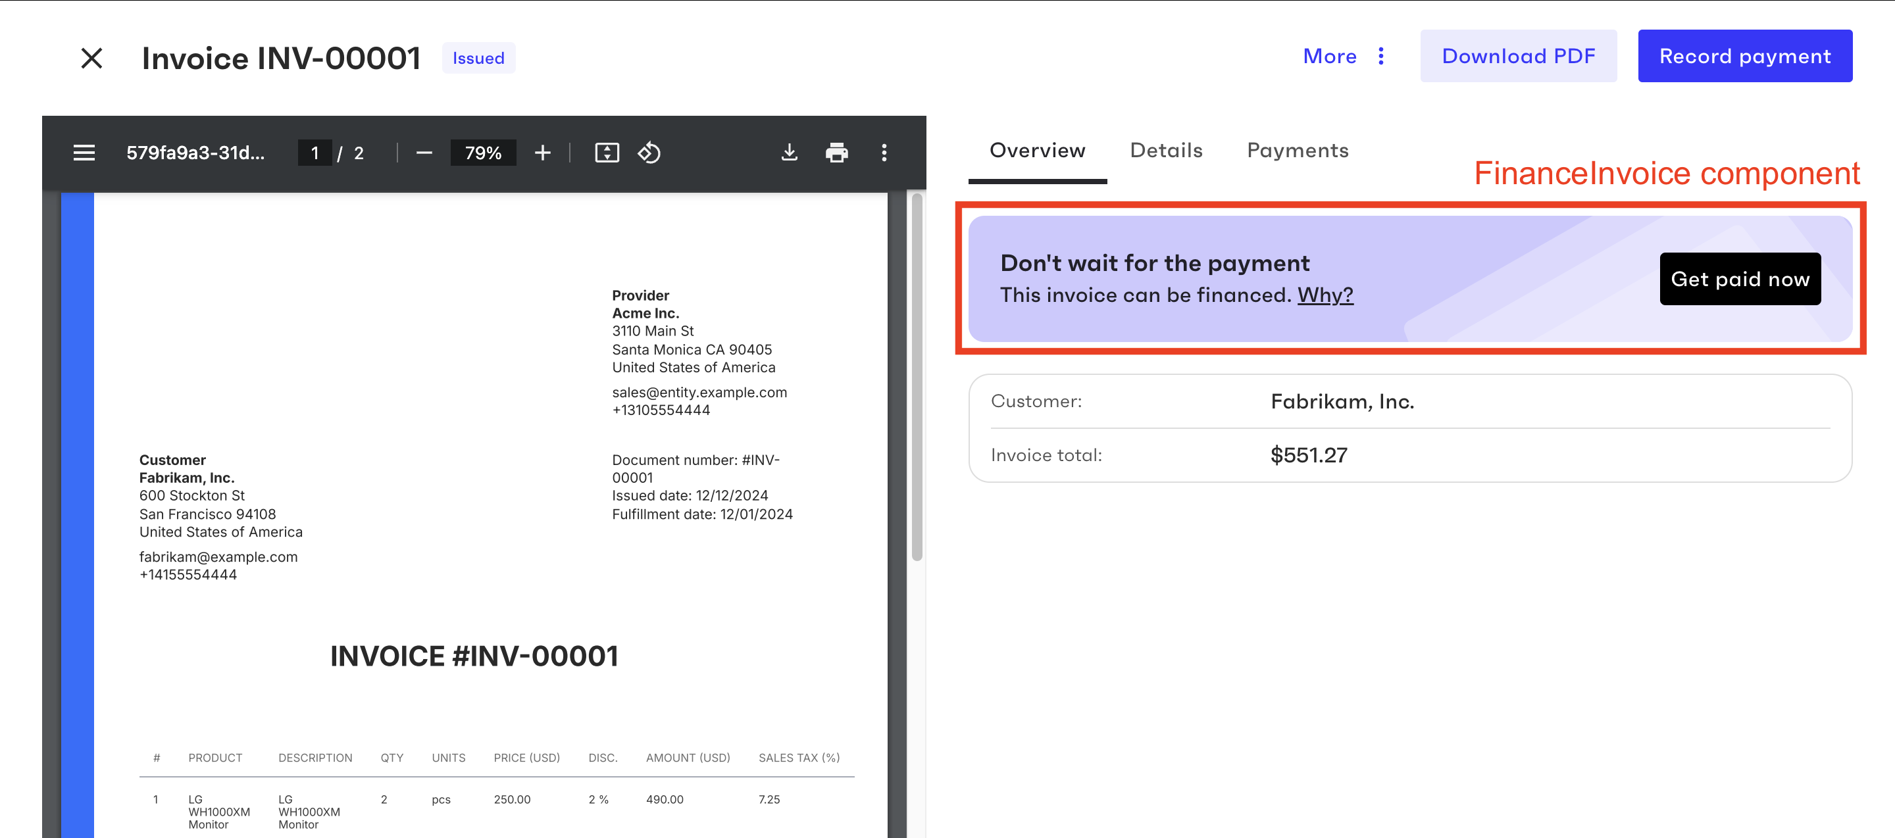Zoom out the PDF with minus icon

pos(424,152)
